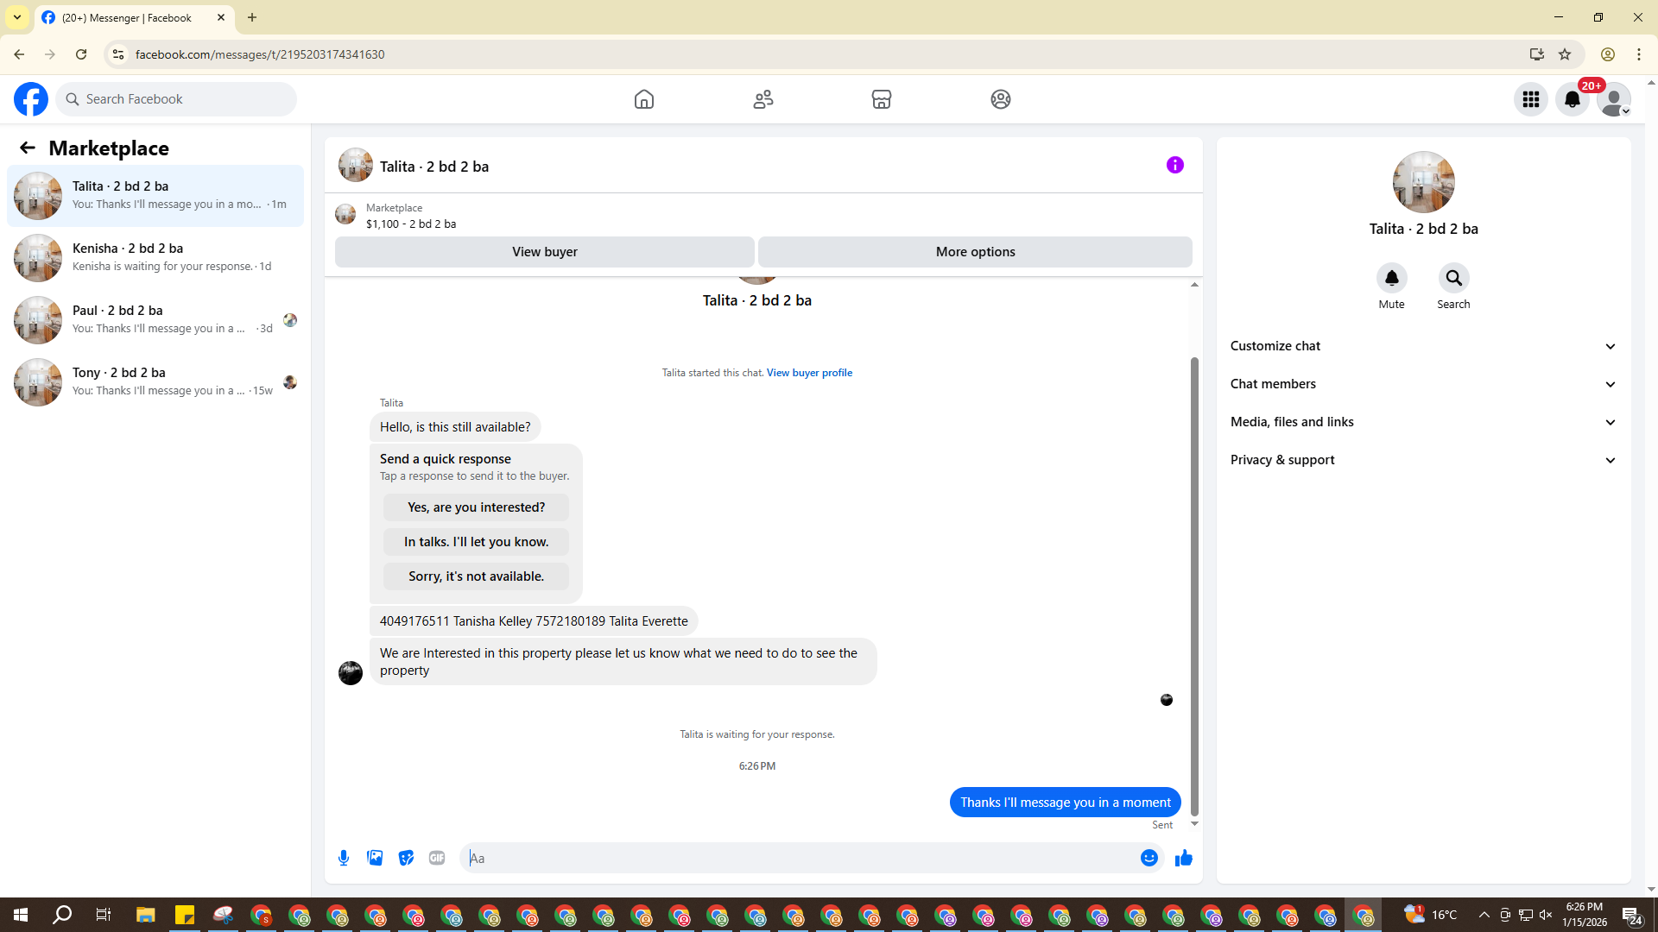Attach a photo using image icon
1658x932 pixels.
click(375, 858)
